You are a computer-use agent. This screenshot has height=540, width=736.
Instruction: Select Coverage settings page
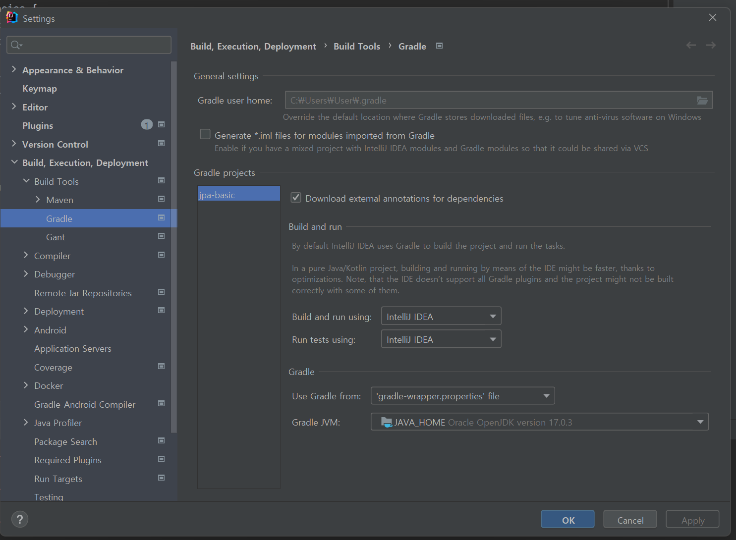pos(53,368)
